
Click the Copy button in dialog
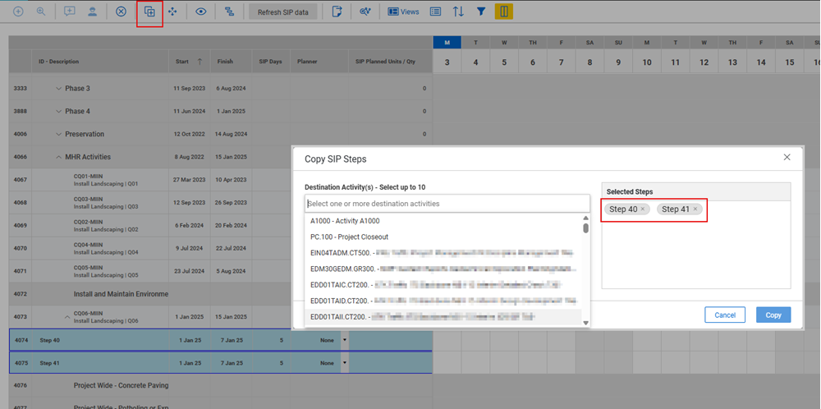(x=773, y=315)
